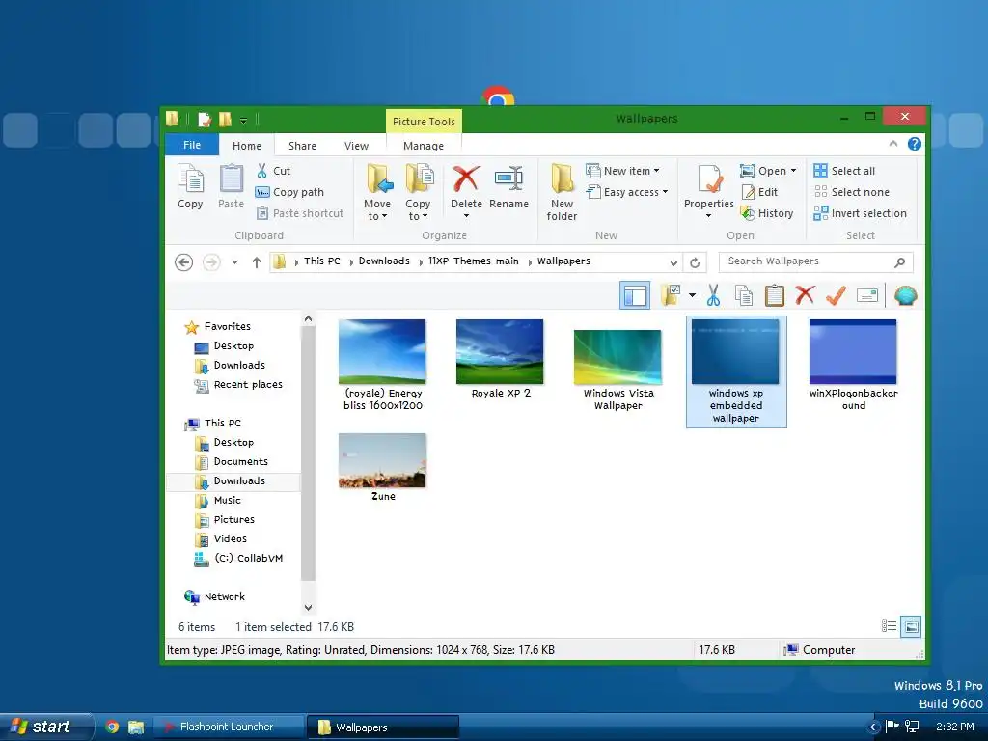Click Edit in the Open group
988x741 pixels.
tap(760, 192)
